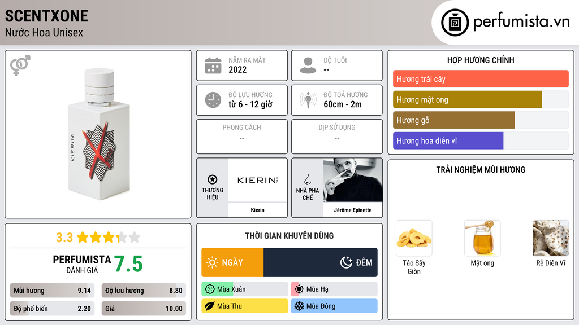The width and height of the screenshot is (579, 325).
Task: Click the Hương trái cây accord bar
Action: tap(481, 79)
